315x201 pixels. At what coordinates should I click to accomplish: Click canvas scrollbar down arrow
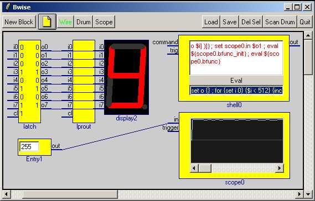pyautogui.click(x=308, y=194)
